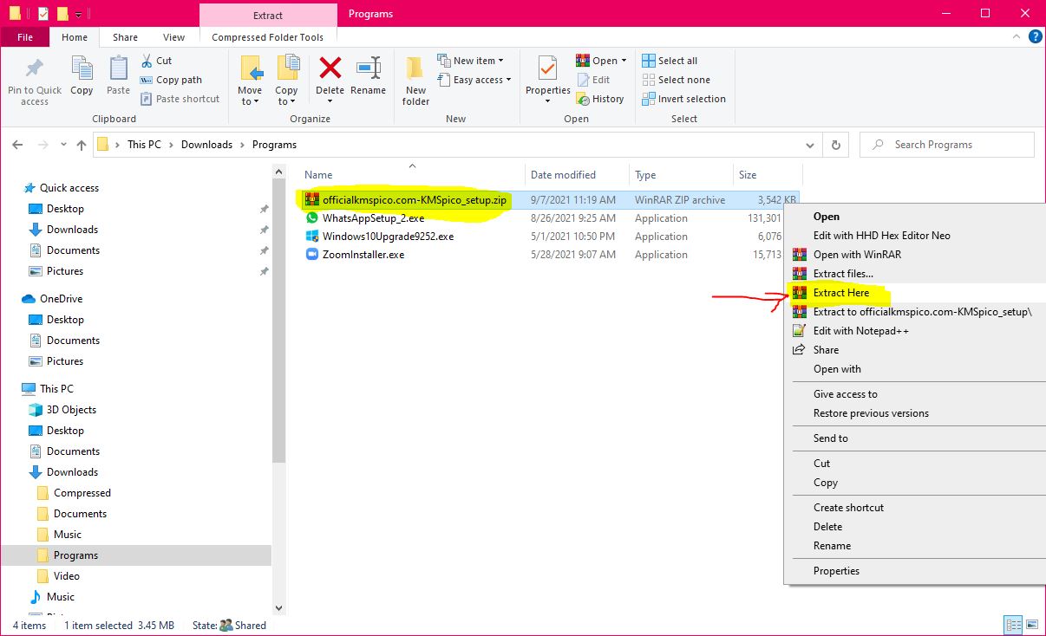
Task: Click the Paste ribbon icon
Action: [118, 68]
